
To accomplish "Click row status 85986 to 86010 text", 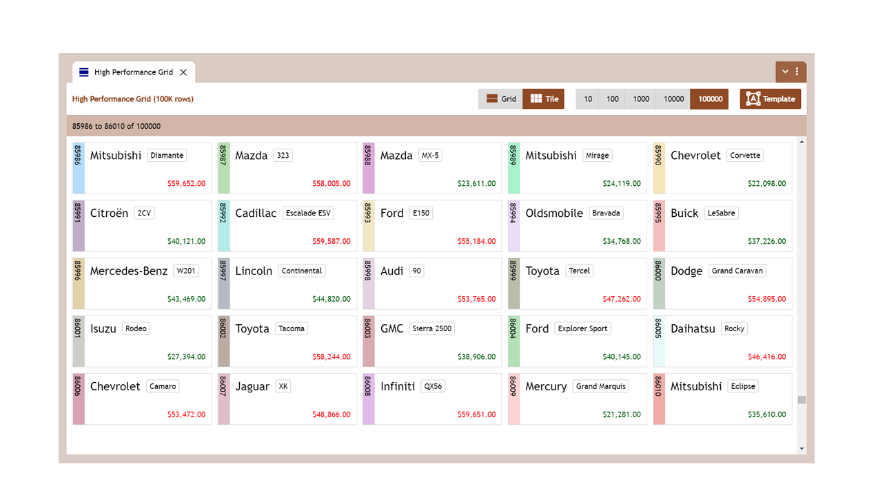I will (116, 127).
